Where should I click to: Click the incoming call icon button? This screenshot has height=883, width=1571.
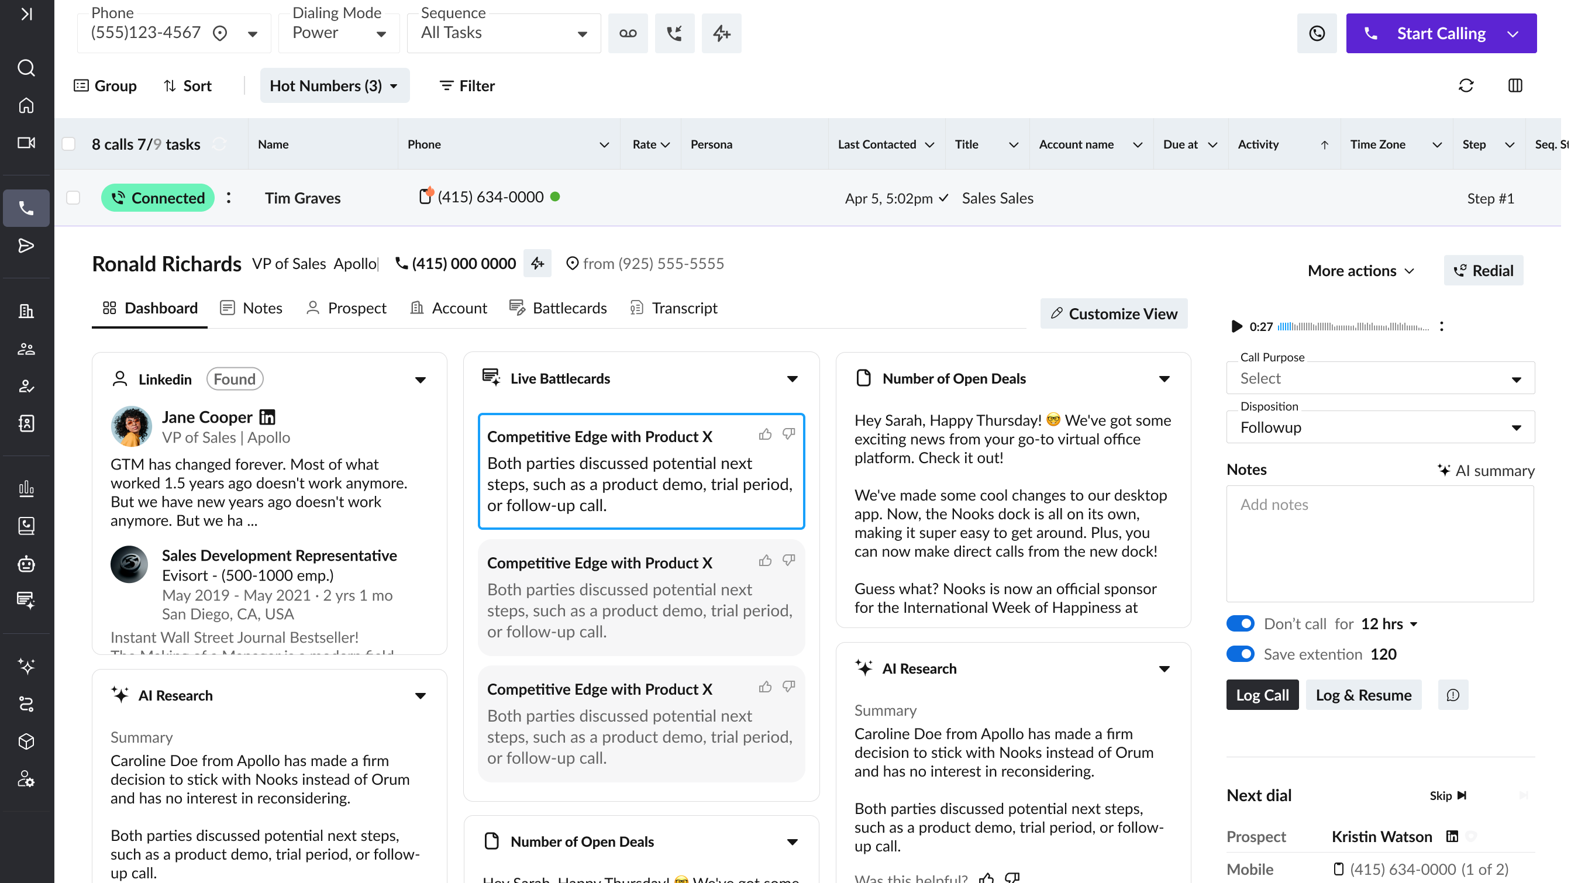click(674, 33)
